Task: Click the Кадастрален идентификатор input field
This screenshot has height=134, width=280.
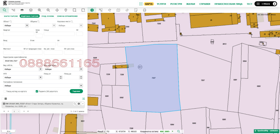Action: (43, 61)
